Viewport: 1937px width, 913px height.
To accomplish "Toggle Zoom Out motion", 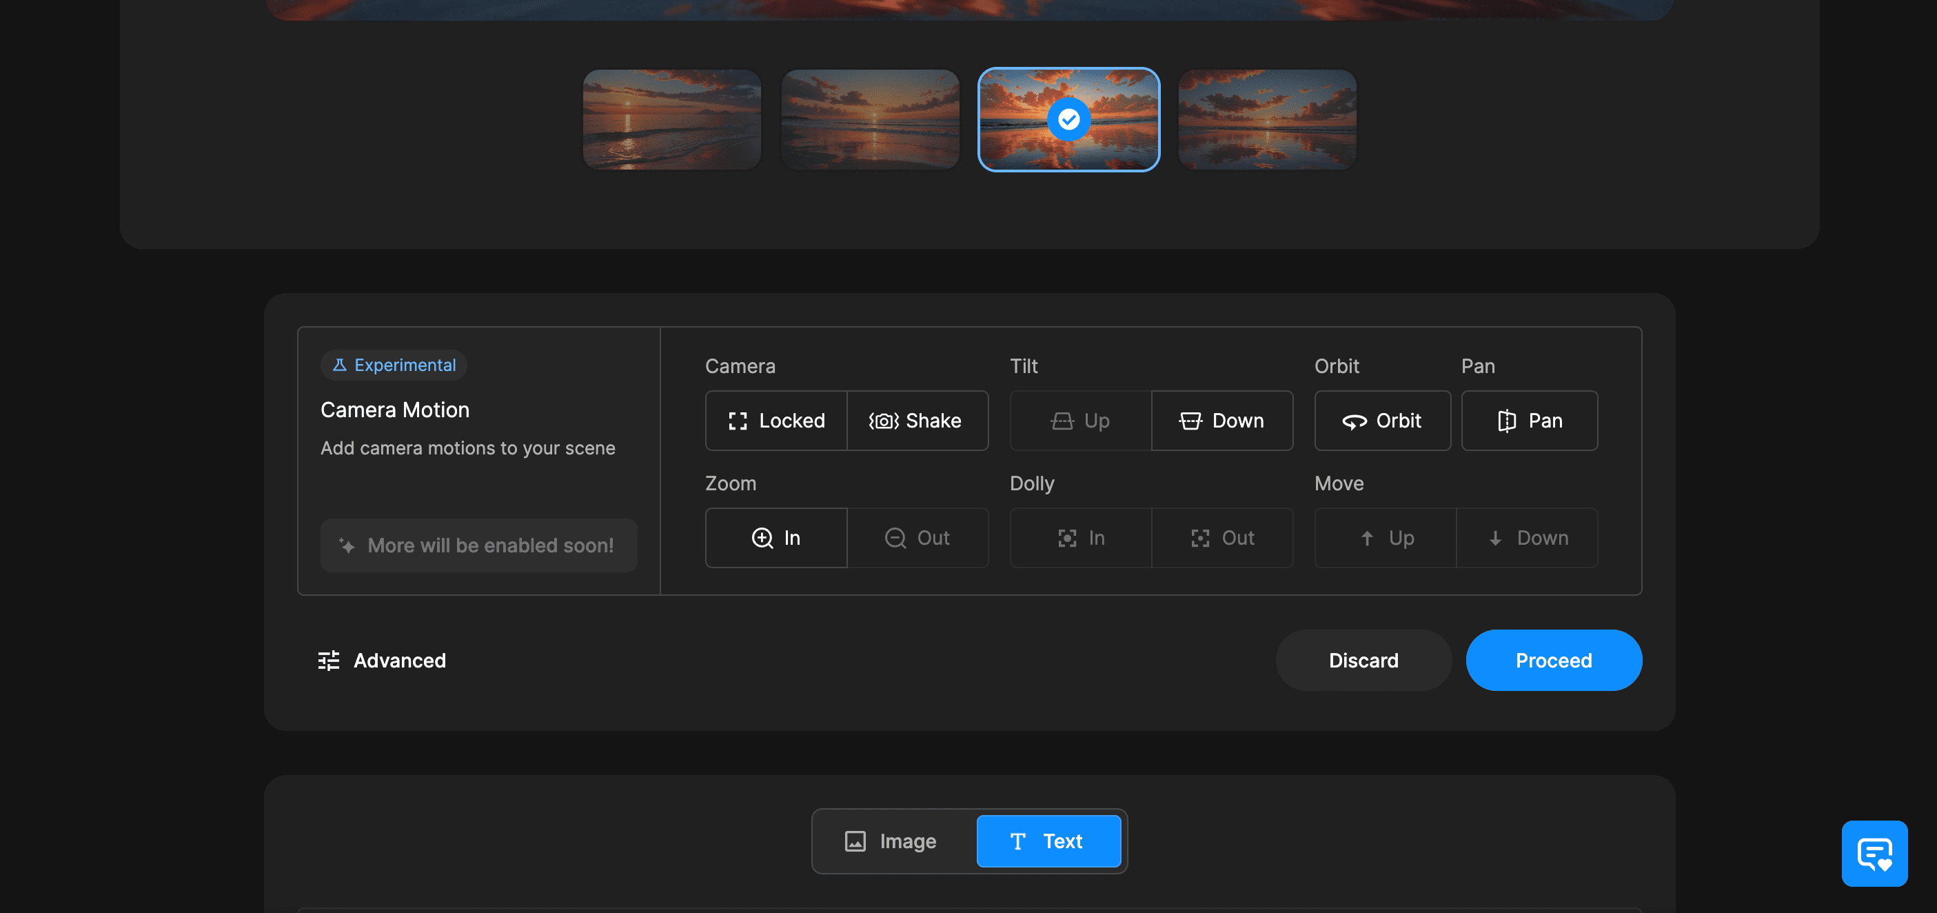I will [917, 538].
